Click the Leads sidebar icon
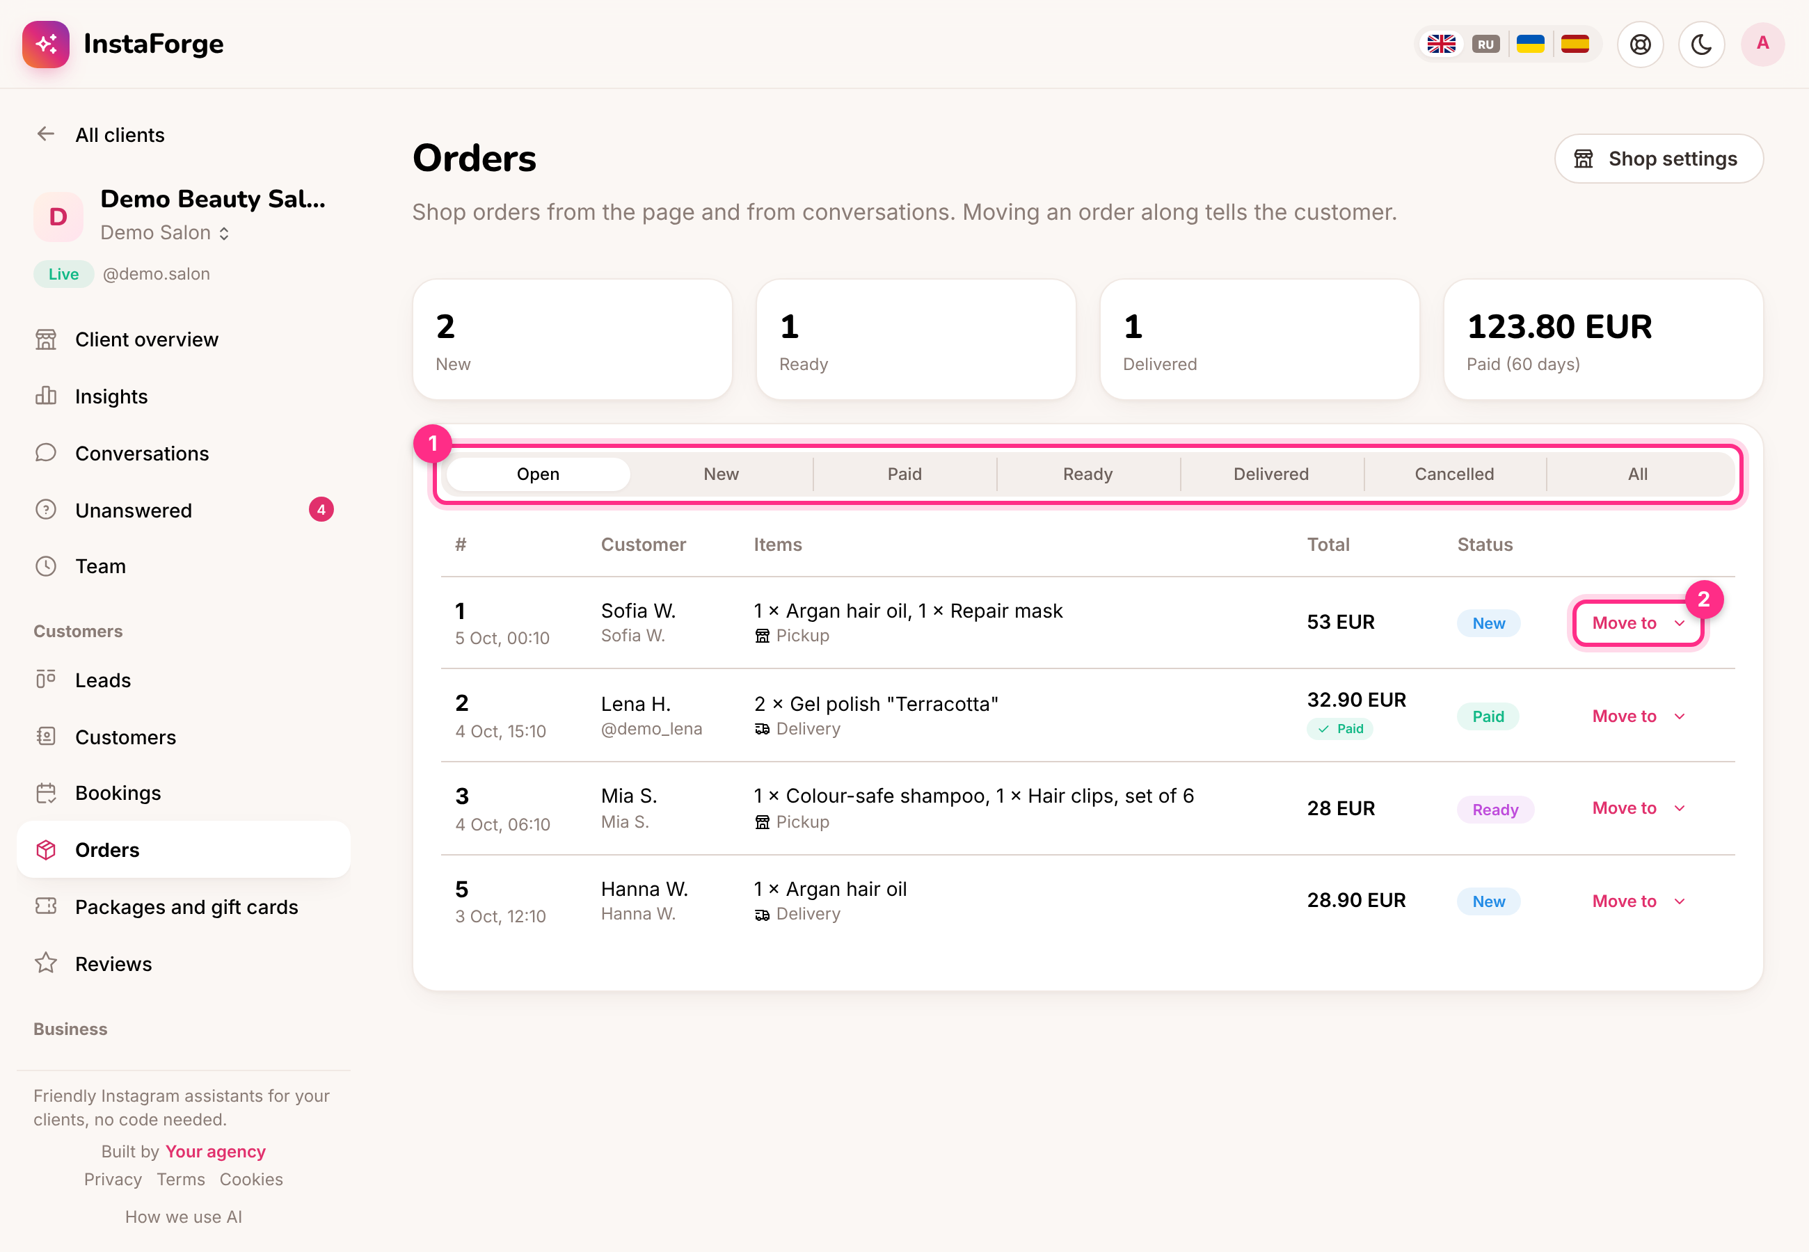Image resolution: width=1809 pixels, height=1252 pixels. pyautogui.click(x=45, y=680)
